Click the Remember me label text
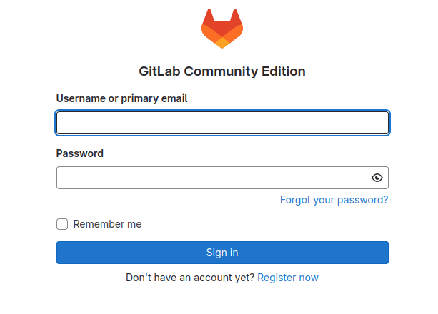Viewport: 438px width, 314px height. [107, 224]
